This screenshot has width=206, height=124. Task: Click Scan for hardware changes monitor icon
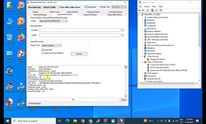click(161, 10)
